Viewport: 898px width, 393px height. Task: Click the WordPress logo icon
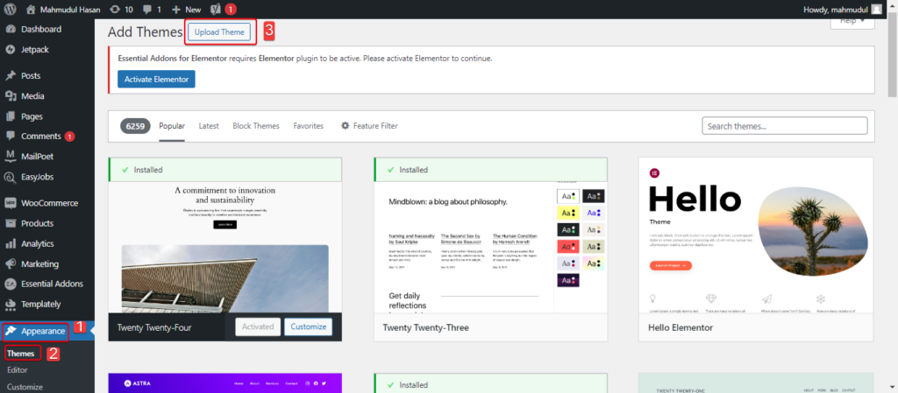11,9
